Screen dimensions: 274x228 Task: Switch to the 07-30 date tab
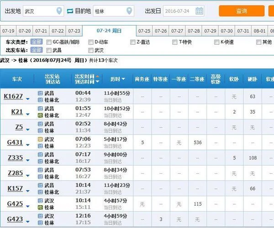pyautogui.click(x=227, y=31)
